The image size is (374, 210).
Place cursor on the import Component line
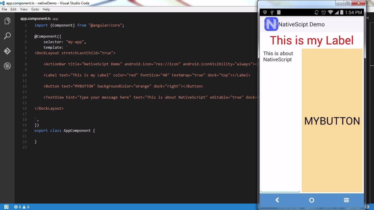[x=79, y=25]
